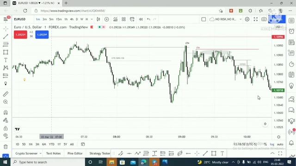Refresh the browser page
The image size is (296, 166).
25,11
